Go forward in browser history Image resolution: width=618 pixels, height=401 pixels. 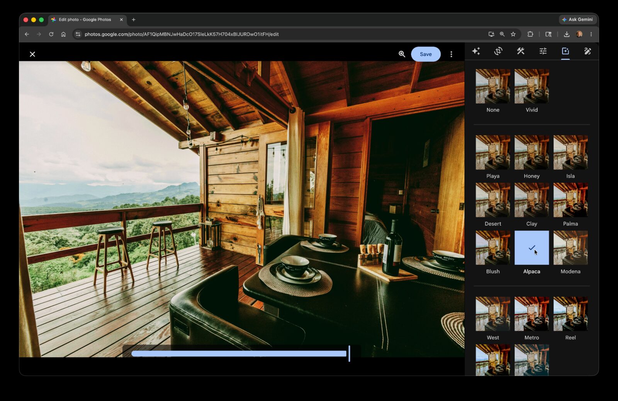point(39,34)
